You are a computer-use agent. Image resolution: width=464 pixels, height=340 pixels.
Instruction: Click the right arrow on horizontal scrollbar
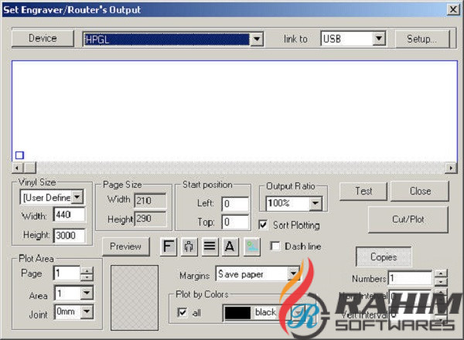pyautogui.click(x=451, y=168)
